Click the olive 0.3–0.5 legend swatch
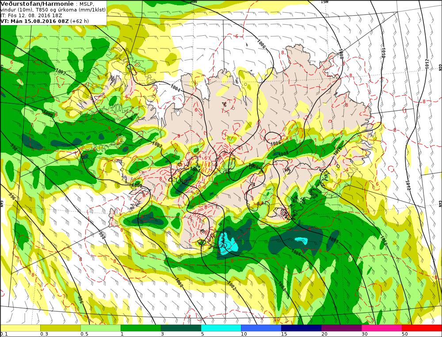The width and height of the screenshot is (442, 337). pos(61,328)
